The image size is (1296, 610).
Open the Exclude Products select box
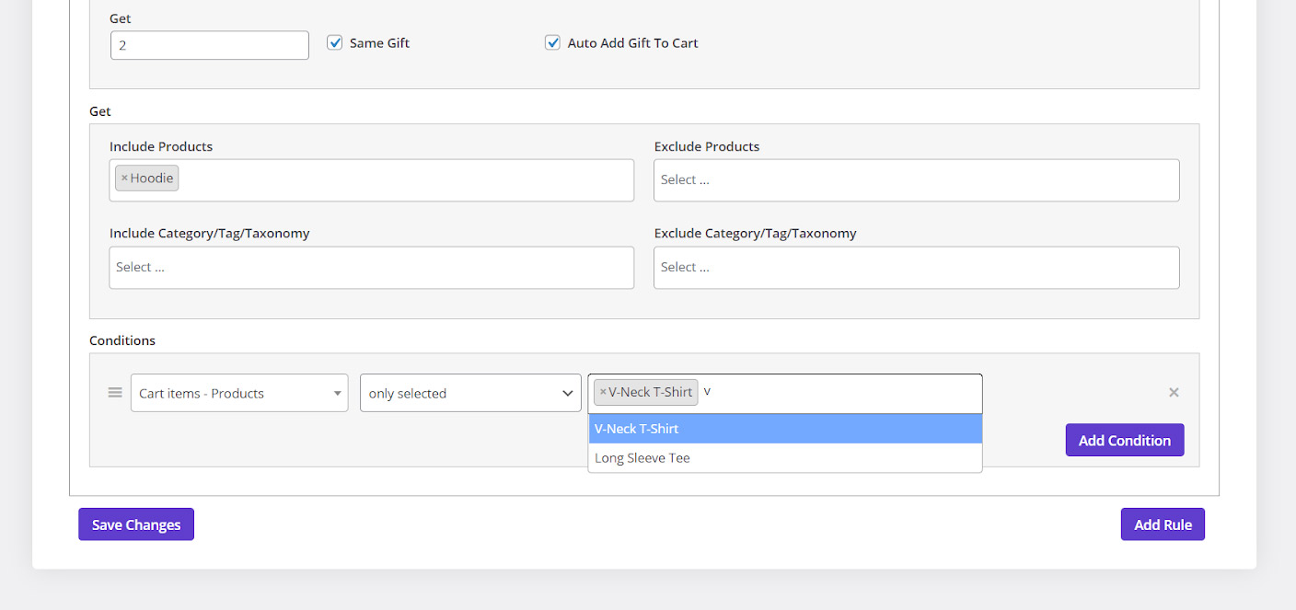[x=916, y=180]
